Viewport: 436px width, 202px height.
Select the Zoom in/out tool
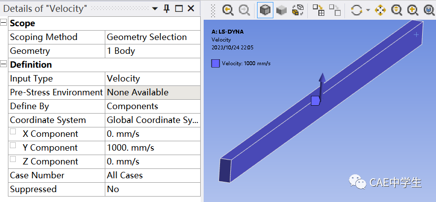tap(396, 10)
